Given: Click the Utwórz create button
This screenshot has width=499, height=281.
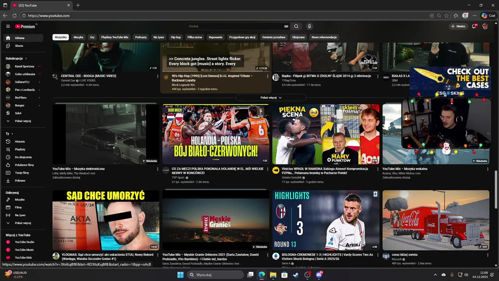Looking at the screenshot, I should pos(458,27).
